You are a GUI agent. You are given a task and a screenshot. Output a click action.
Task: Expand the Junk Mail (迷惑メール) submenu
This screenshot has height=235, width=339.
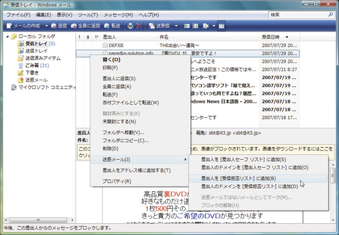point(140,159)
